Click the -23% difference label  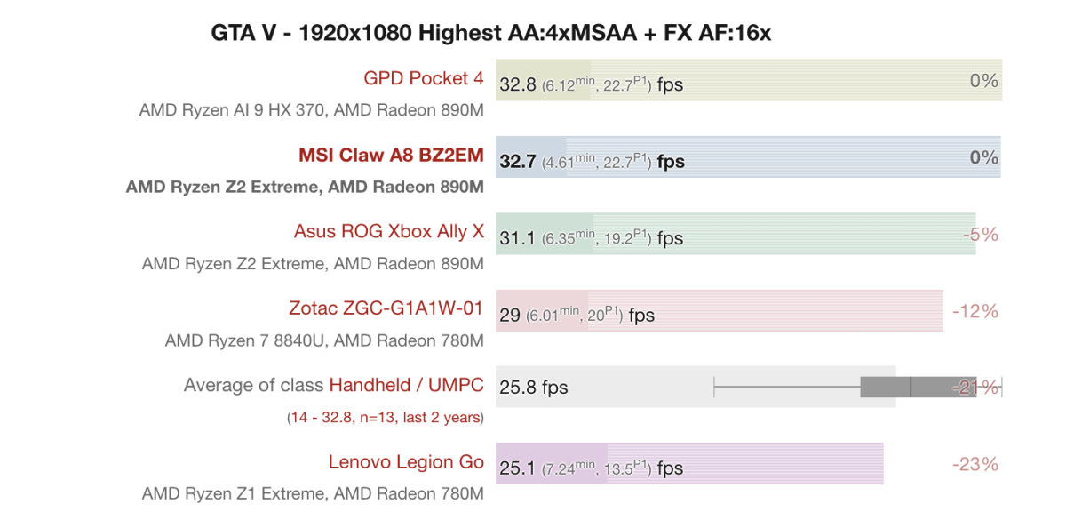pos(975,464)
